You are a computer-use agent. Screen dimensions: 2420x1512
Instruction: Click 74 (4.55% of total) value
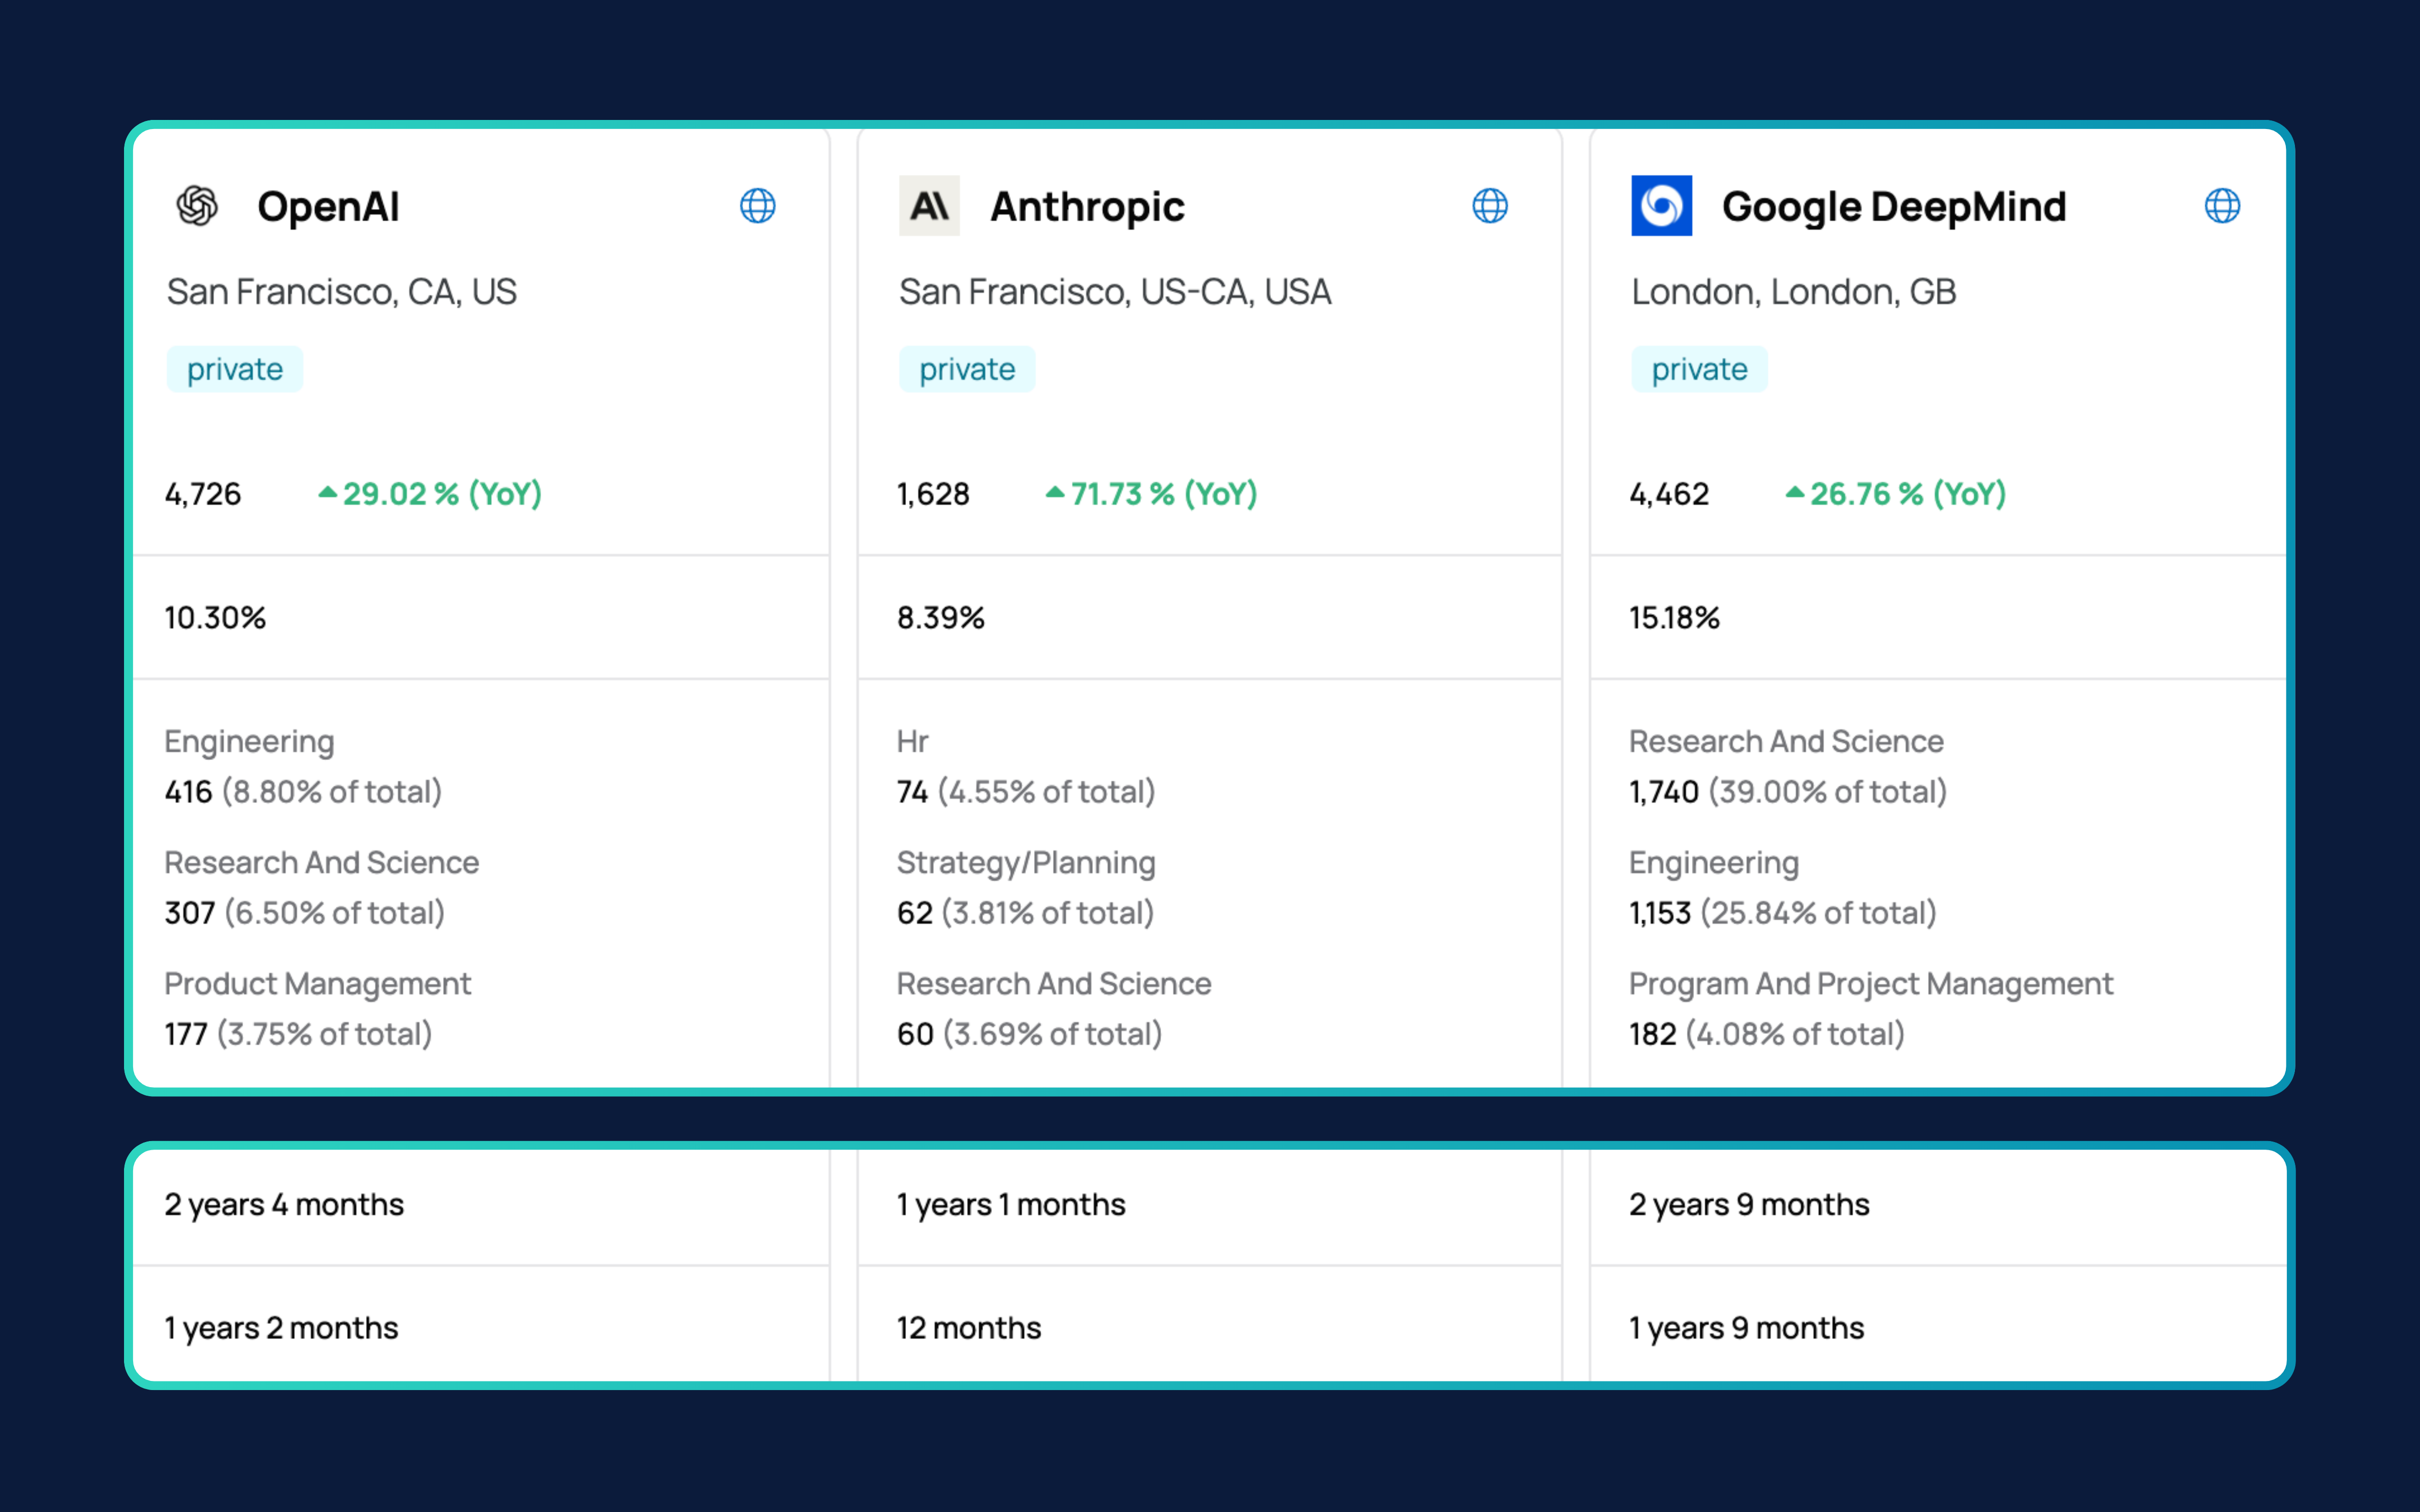pyautogui.click(x=1026, y=792)
